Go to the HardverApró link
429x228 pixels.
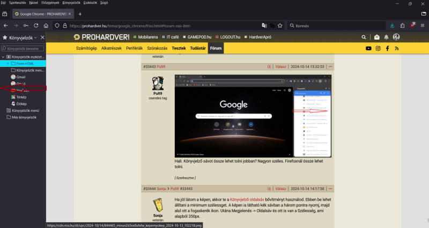tap(258, 37)
